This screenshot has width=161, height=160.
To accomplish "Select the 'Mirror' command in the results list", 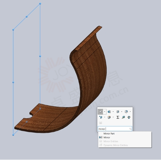I will pos(107,137).
